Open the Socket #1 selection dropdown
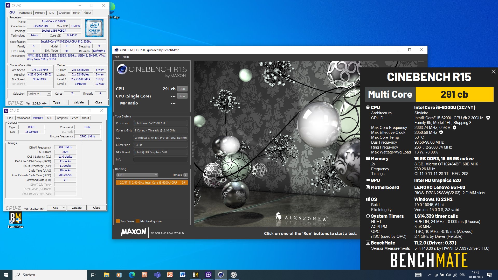This screenshot has height=280, width=498. click(x=39, y=94)
